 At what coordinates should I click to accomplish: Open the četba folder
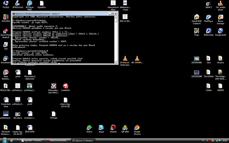[209, 87]
